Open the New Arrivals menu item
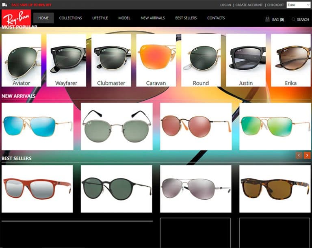 153,18
